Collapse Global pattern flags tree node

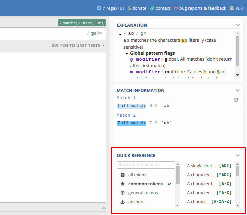click(x=127, y=53)
